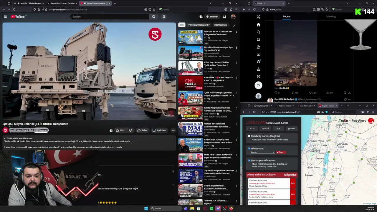
Task: Open options for Tayfun BLOCK 4 recommended video
Action: tap(236, 48)
